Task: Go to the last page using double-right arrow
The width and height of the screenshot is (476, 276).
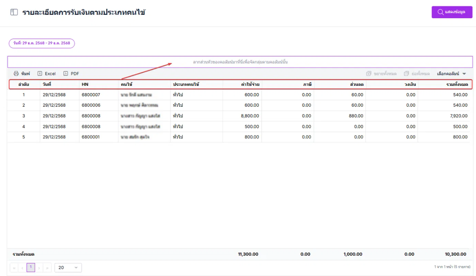Action: coord(48,268)
